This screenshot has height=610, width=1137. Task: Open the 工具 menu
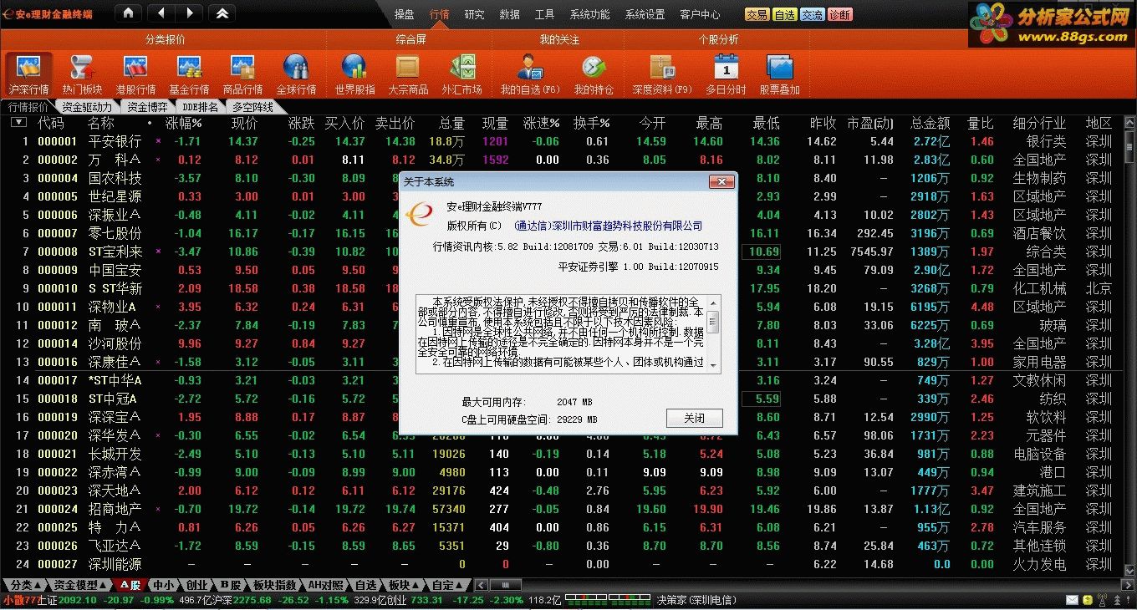[x=544, y=14]
